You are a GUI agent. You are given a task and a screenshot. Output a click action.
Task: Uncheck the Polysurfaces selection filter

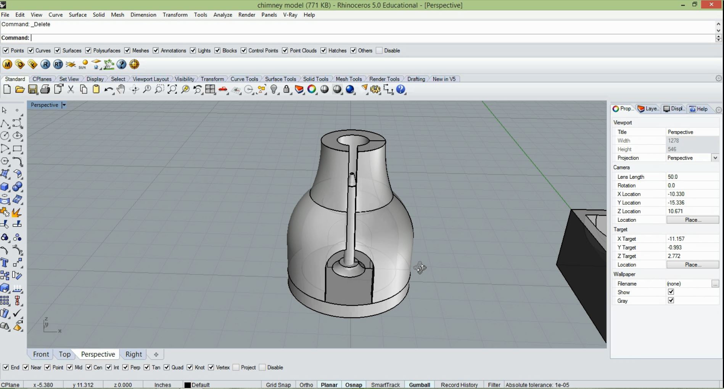88,51
